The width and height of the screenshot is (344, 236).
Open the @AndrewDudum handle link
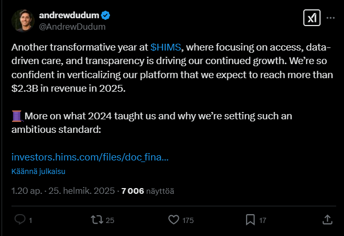coord(72,27)
